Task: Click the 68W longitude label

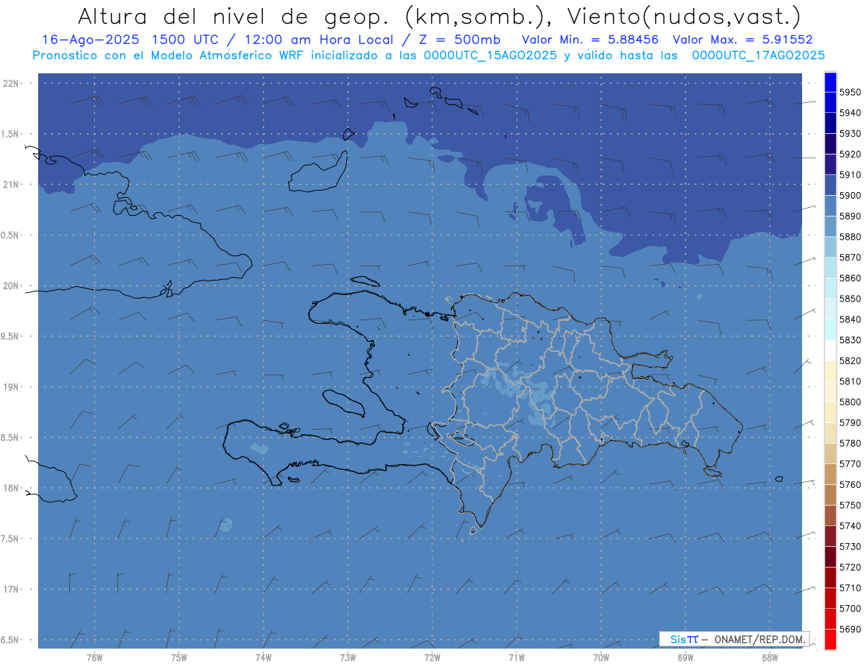Action: click(x=770, y=657)
